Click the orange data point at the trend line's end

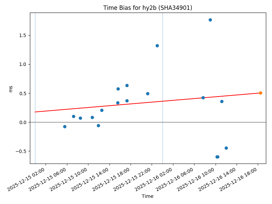260,93
